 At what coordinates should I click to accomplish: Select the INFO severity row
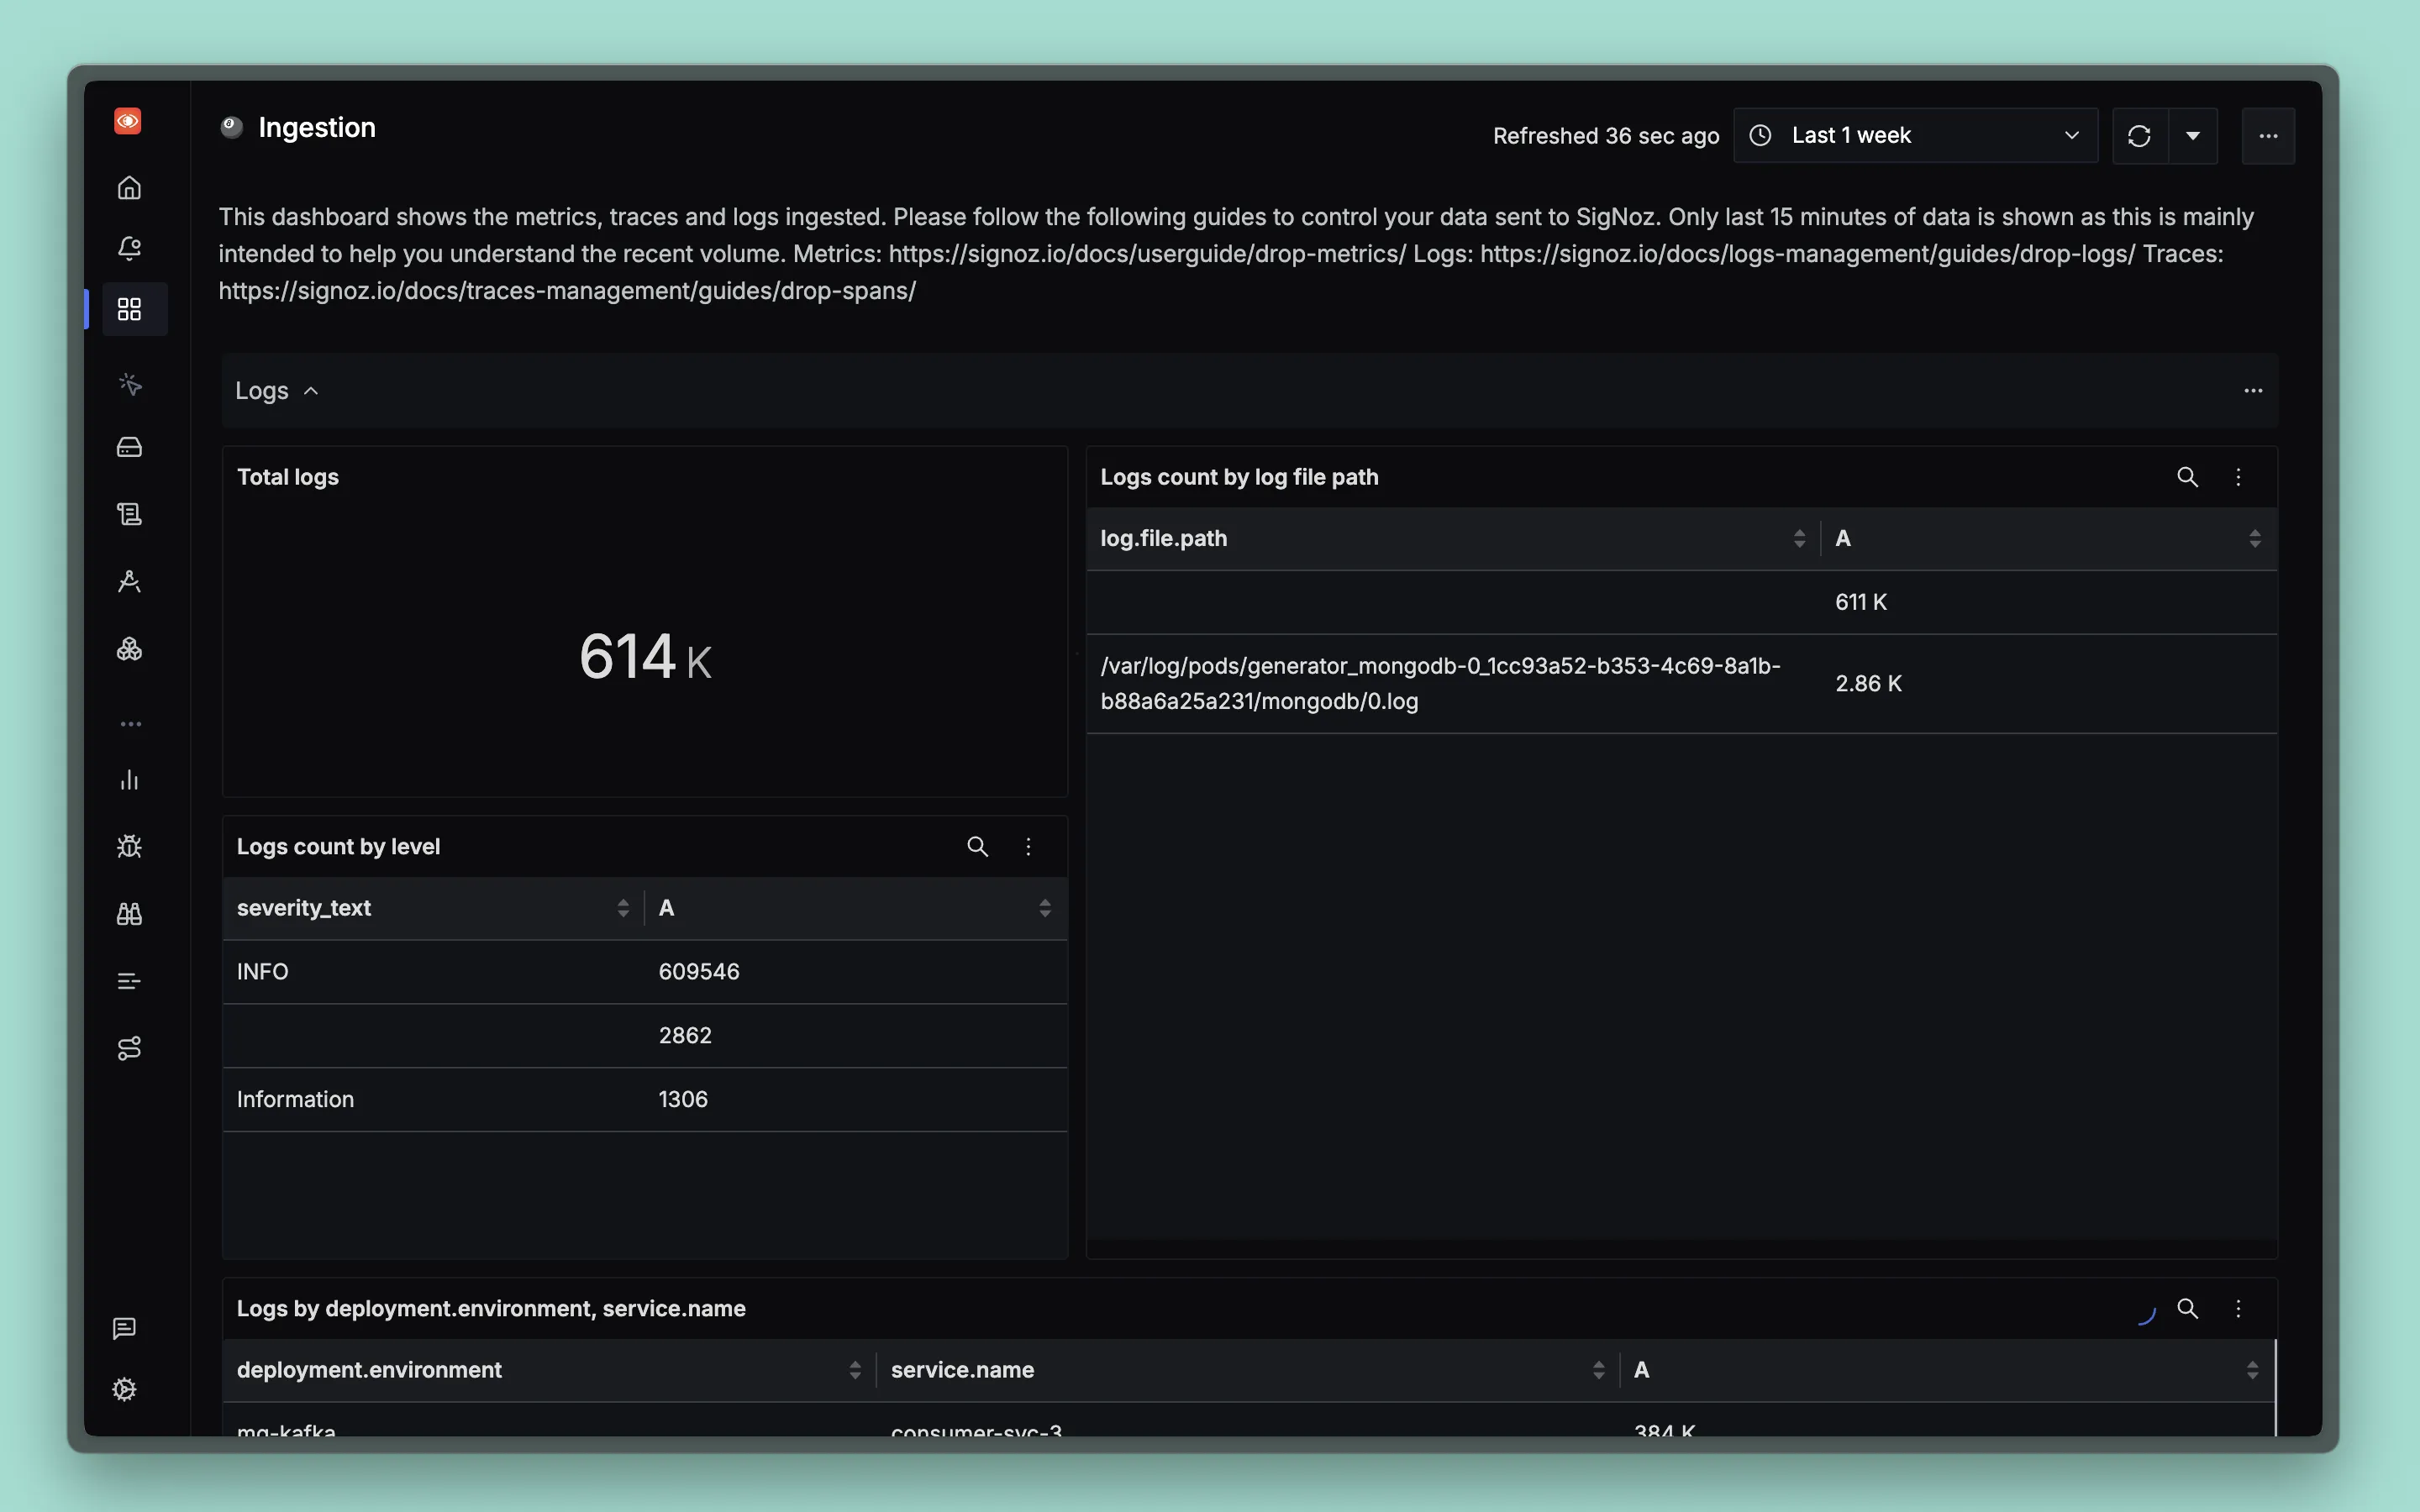coord(645,972)
